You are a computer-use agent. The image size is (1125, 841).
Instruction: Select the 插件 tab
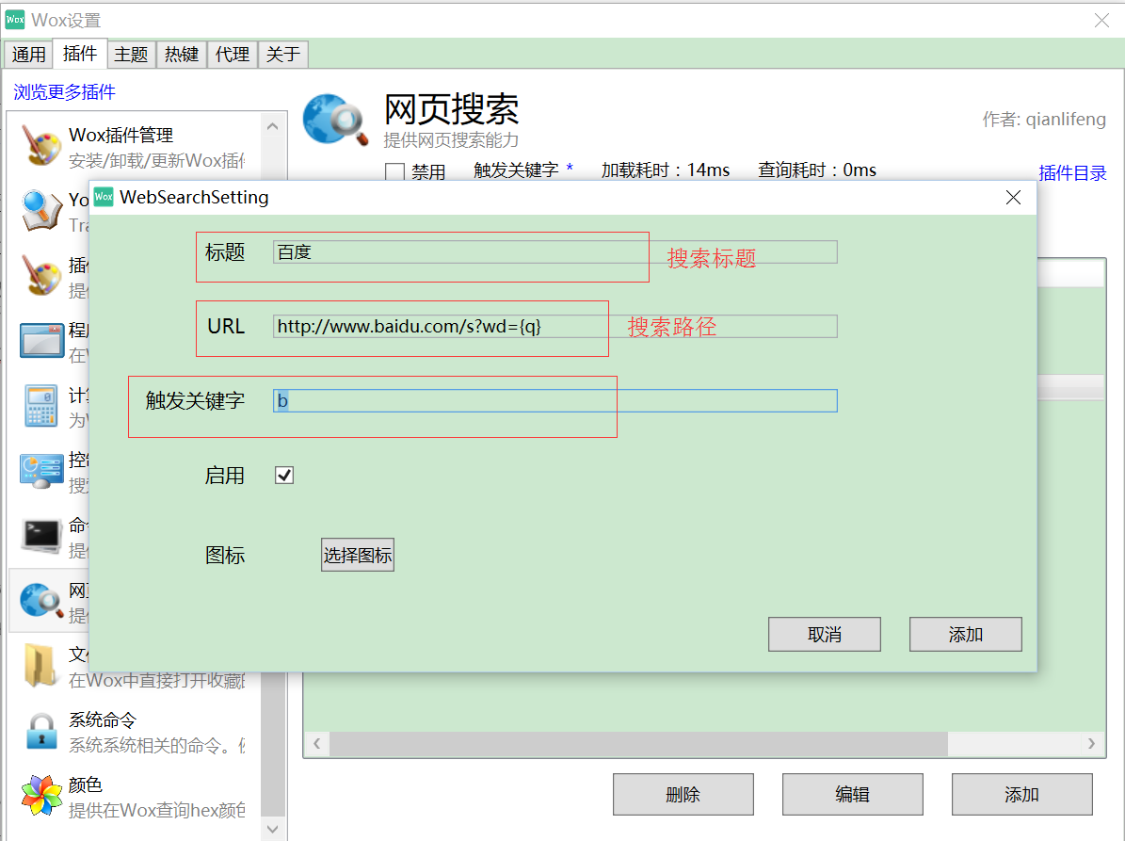point(80,54)
